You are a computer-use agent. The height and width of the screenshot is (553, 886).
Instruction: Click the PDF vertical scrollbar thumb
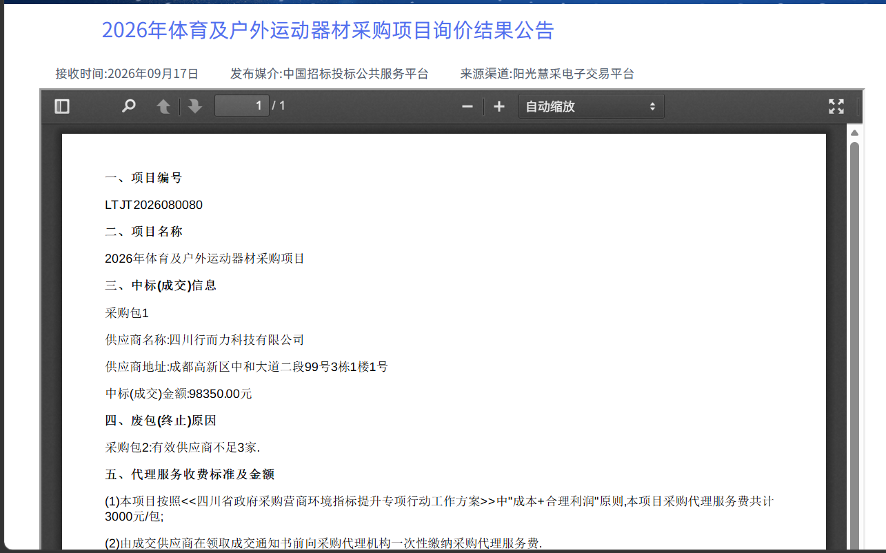(854, 345)
